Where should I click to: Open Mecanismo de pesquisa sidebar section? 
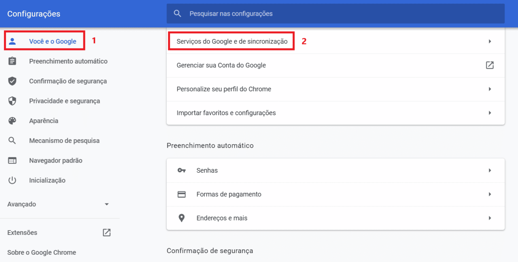[64, 140]
